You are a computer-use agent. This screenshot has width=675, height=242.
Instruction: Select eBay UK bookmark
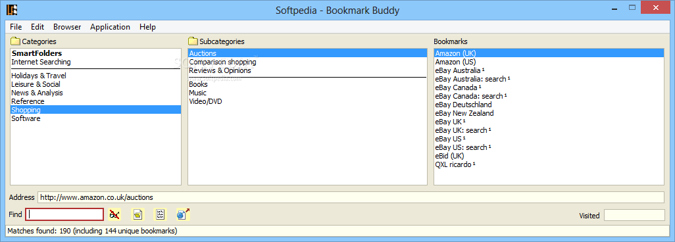point(549,122)
